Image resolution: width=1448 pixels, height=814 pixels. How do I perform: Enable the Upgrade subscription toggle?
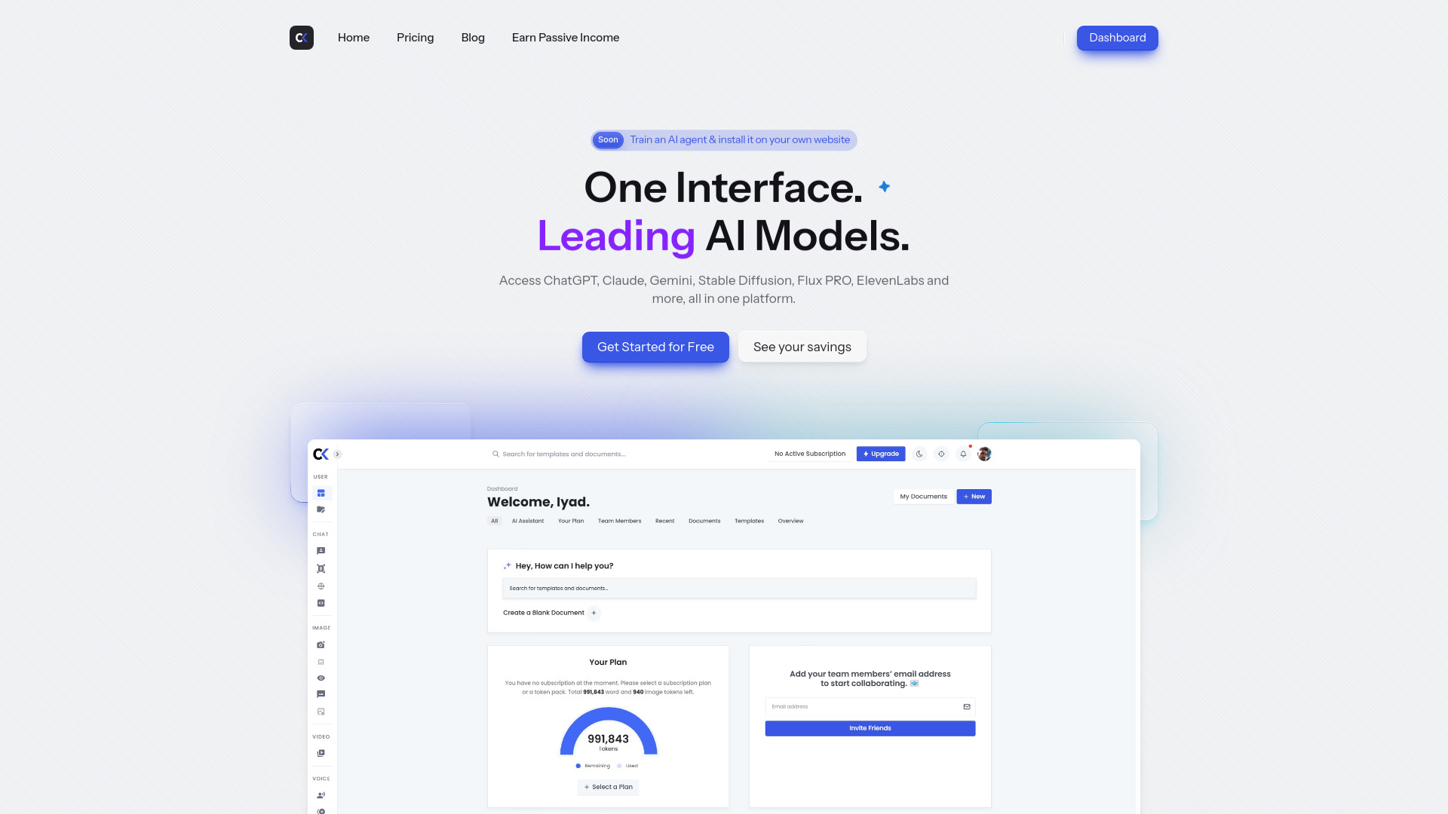pos(880,454)
